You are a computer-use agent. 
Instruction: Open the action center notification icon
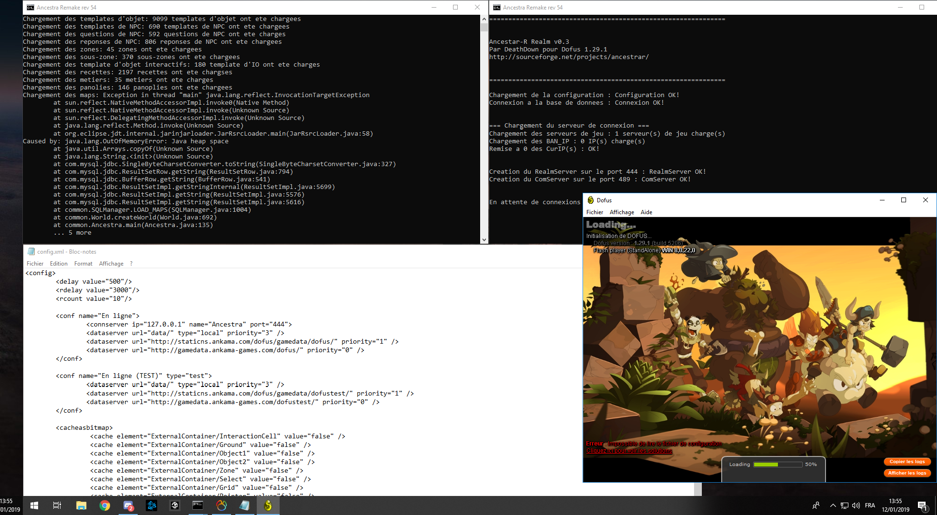coord(922,505)
